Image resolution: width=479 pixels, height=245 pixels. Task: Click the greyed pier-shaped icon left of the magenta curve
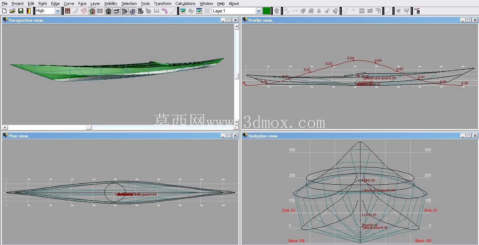[x=157, y=11]
